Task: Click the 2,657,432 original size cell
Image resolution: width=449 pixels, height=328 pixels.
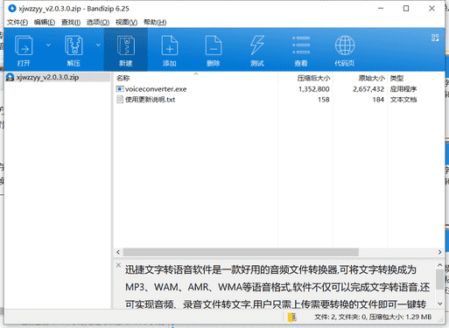Action: pos(368,89)
